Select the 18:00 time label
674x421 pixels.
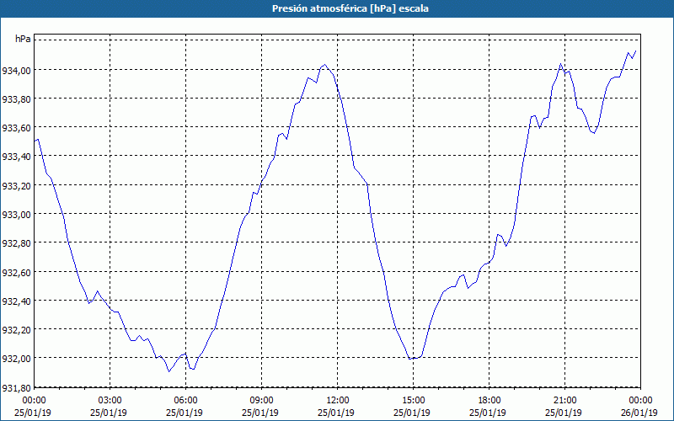[489, 401]
